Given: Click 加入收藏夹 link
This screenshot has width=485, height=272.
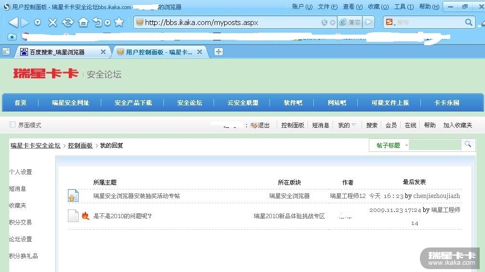Looking at the screenshot, I should 458,125.
